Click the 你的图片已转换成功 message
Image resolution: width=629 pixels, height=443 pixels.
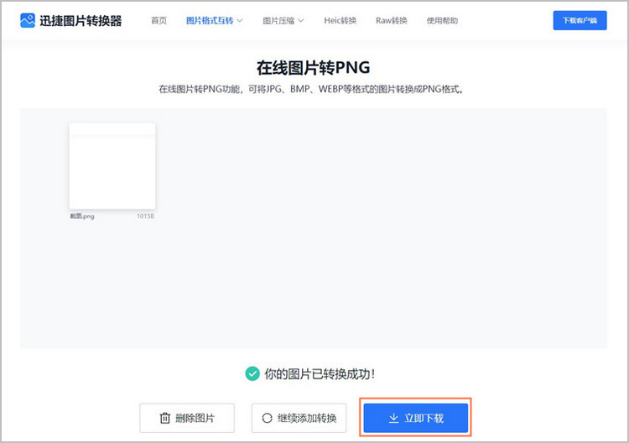(x=320, y=374)
